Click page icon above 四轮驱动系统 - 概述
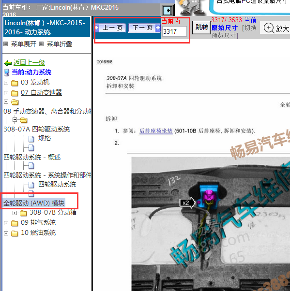 click(x=31, y=148)
